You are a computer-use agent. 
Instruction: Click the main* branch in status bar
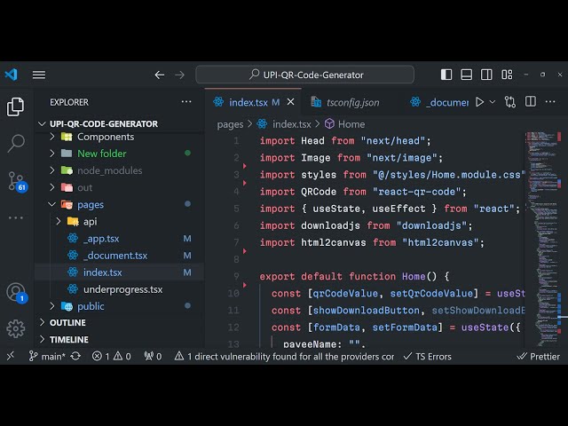point(46,356)
